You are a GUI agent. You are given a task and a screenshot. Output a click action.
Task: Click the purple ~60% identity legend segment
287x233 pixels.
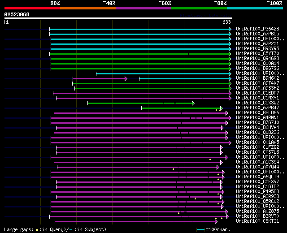click(143, 8)
